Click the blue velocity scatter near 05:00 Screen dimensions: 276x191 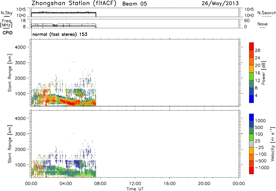[x=77, y=163]
